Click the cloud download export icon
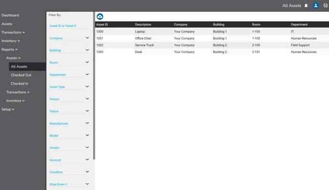The image size is (329, 190). [x=100, y=17]
